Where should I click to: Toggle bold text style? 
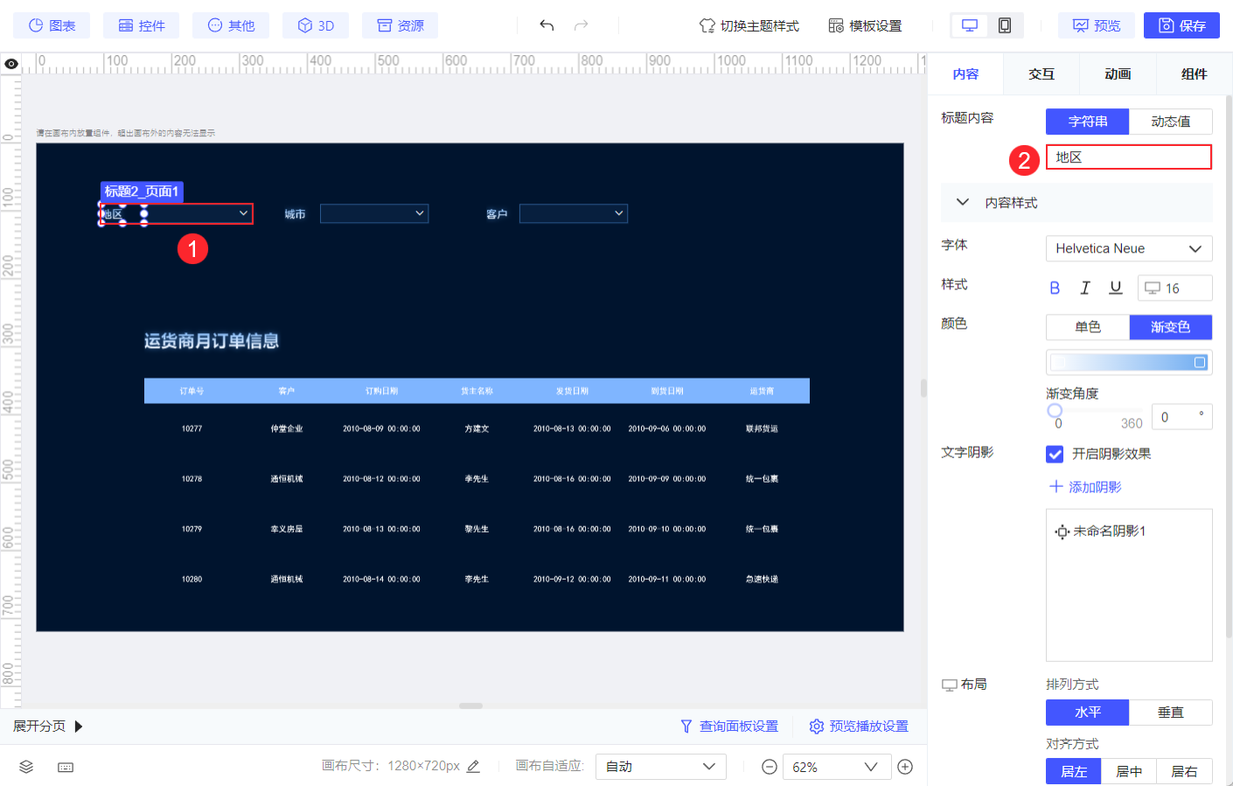click(1055, 288)
